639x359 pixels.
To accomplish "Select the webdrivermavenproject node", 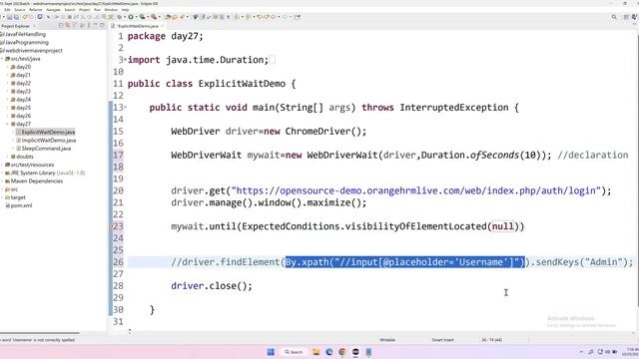I will [33, 51].
